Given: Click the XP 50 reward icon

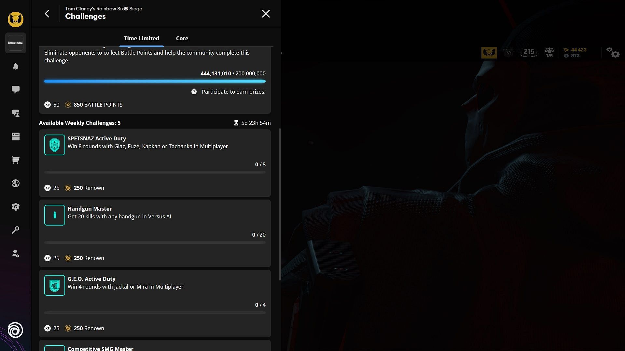Looking at the screenshot, I should [48, 105].
